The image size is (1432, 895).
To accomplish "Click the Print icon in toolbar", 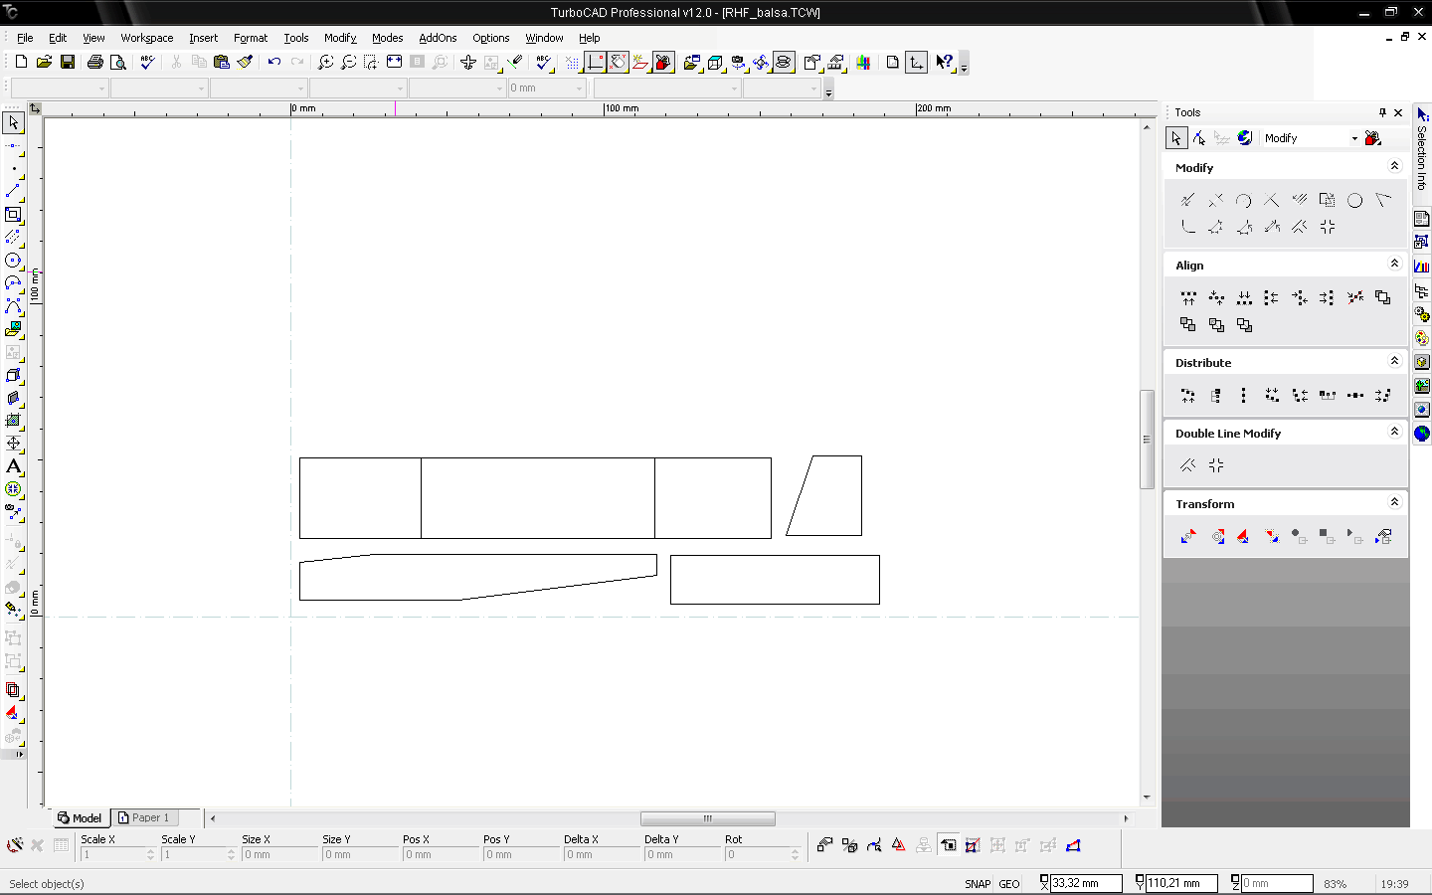I will pyautogui.click(x=95, y=62).
